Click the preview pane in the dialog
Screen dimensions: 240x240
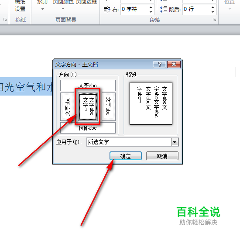151,103
